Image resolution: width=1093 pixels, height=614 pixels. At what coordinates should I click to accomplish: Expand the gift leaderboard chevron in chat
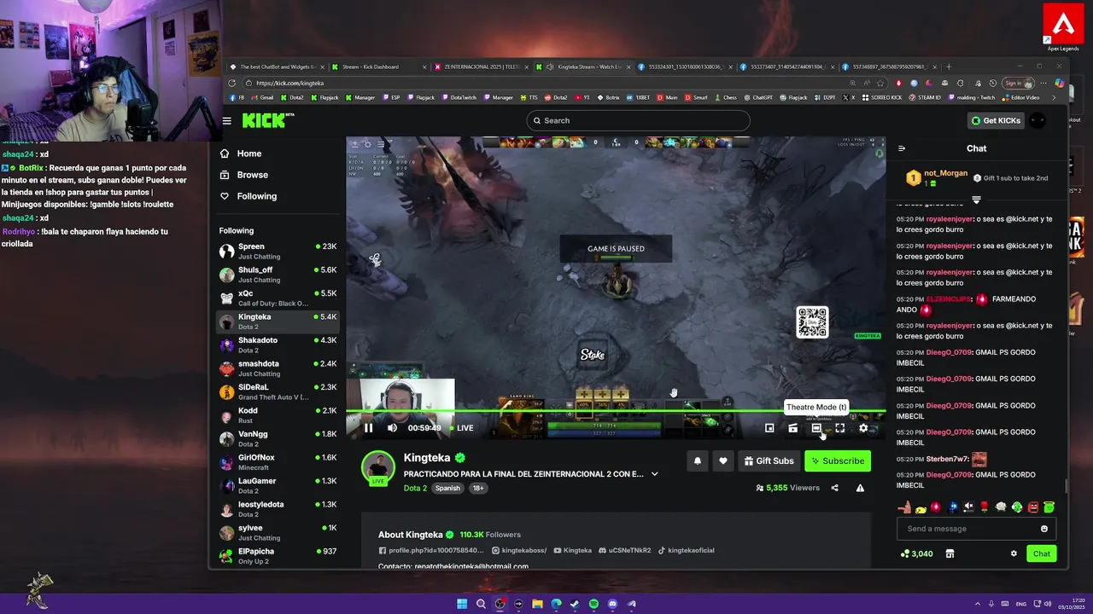pos(976,200)
